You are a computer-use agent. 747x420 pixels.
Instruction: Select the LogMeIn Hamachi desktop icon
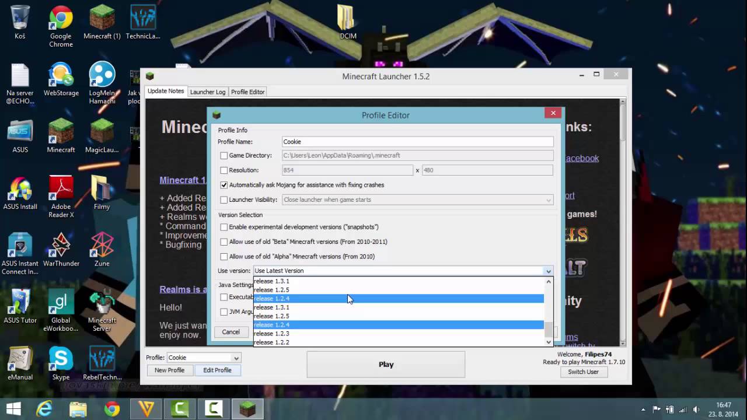point(102,83)
